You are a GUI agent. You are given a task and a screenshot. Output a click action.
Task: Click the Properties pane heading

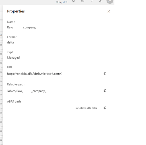(x=16, y=11)
